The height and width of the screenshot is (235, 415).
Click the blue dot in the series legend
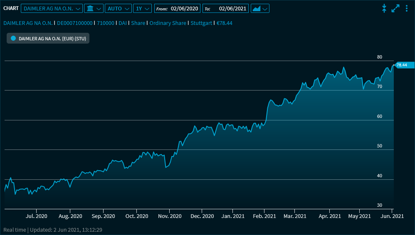pos(13,38)
